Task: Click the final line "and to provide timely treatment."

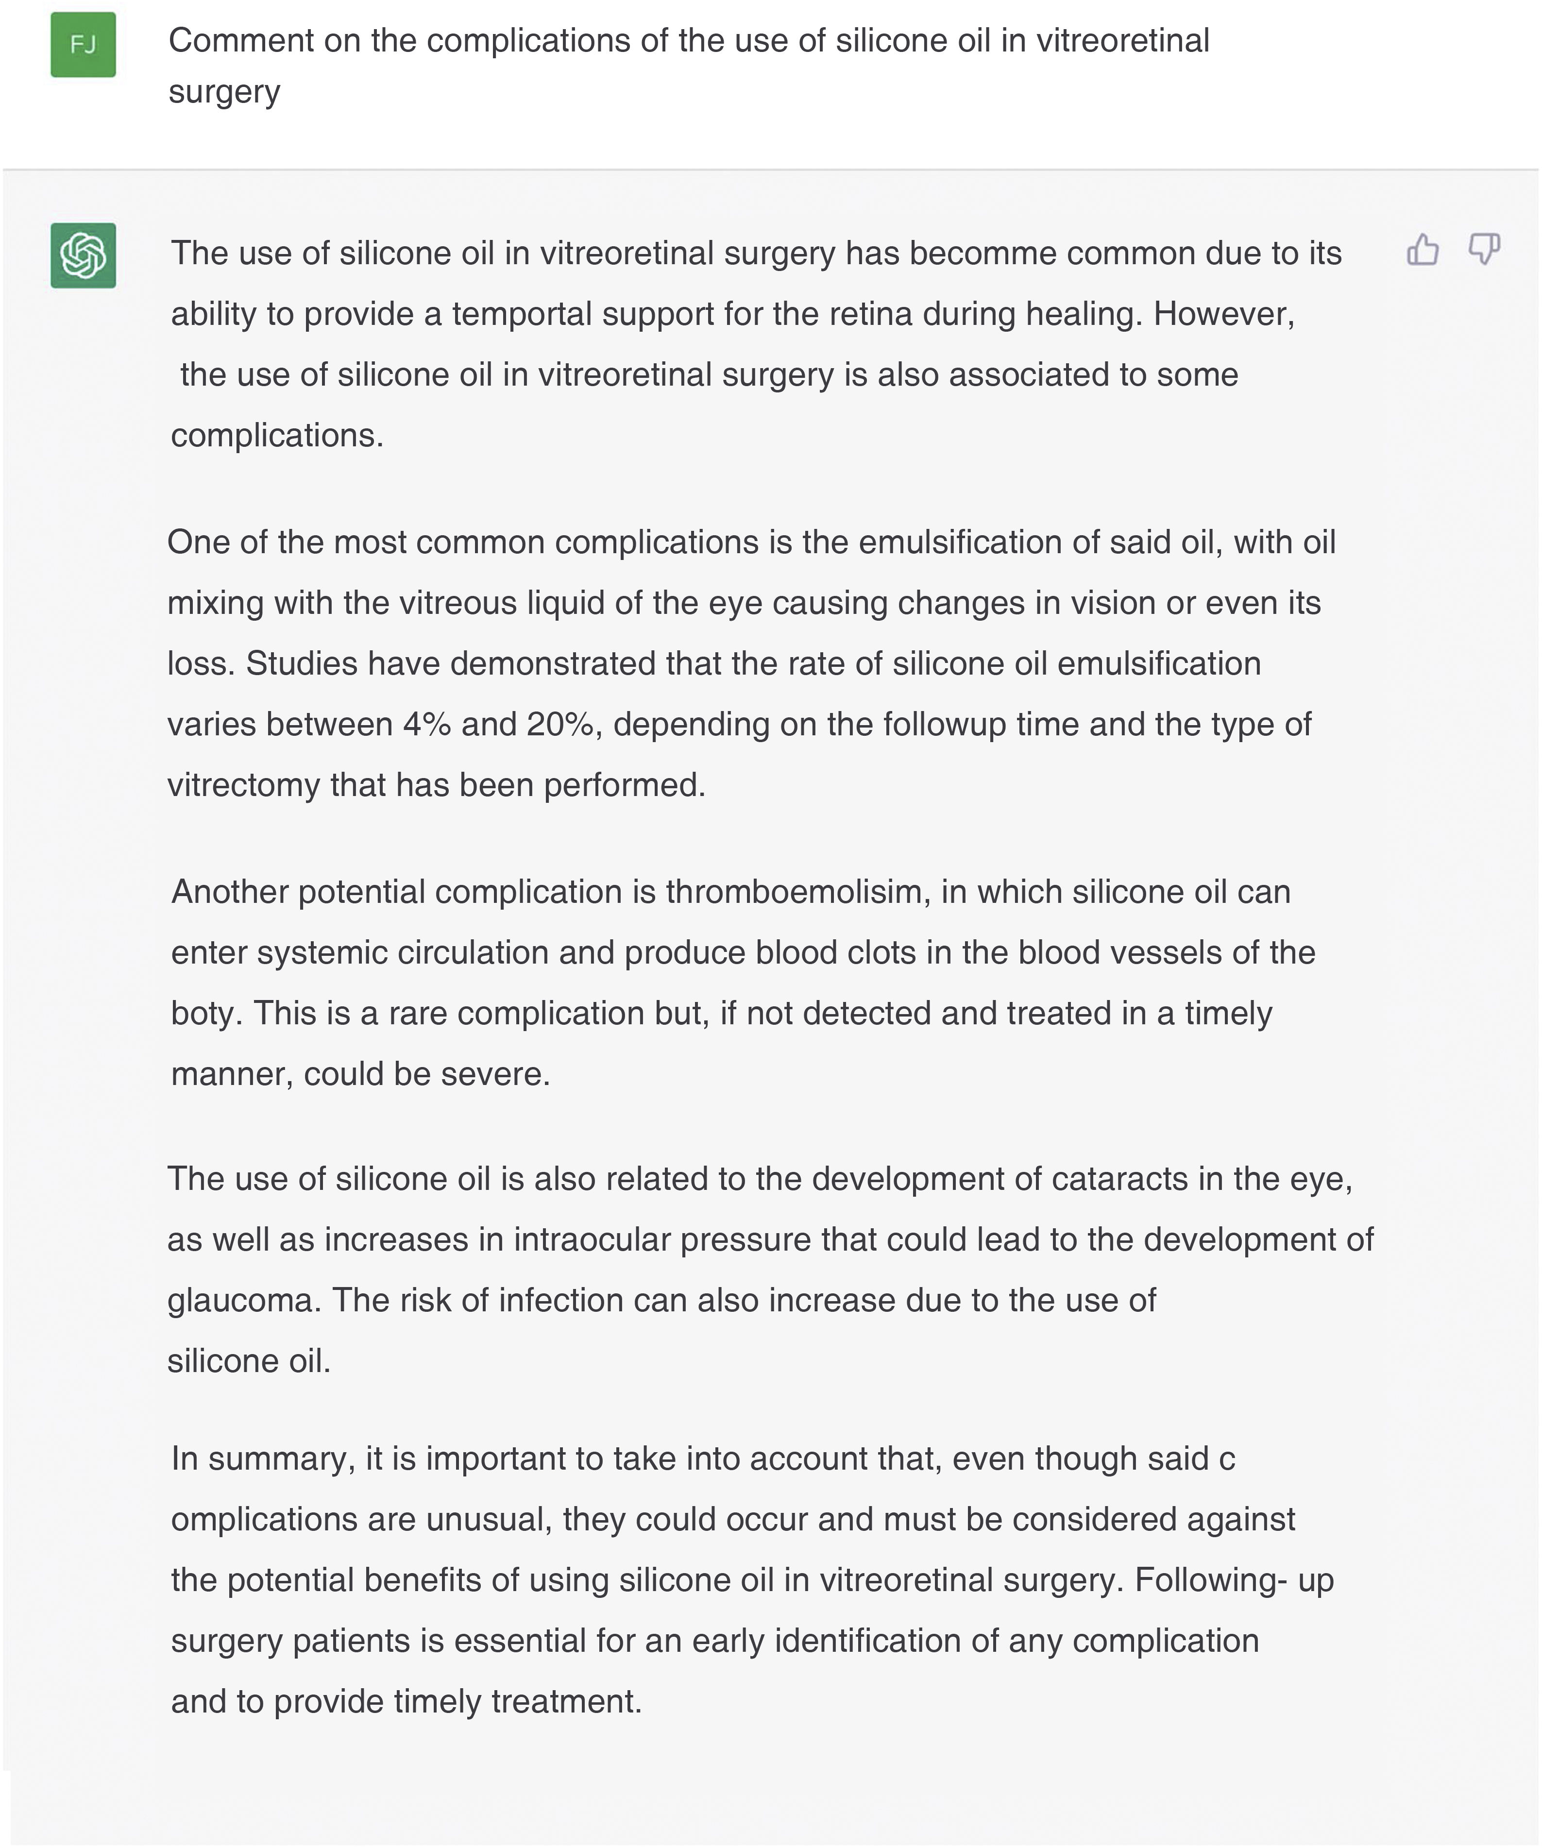Action: 406,1702
